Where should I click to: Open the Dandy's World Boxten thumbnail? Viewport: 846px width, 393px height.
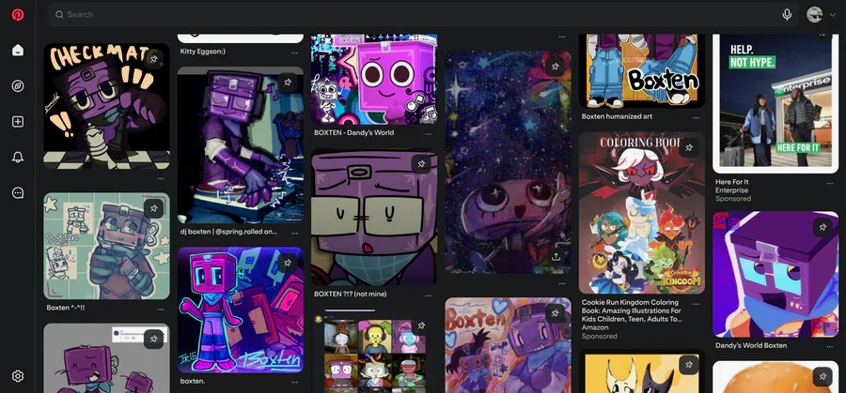coord(775,275)
